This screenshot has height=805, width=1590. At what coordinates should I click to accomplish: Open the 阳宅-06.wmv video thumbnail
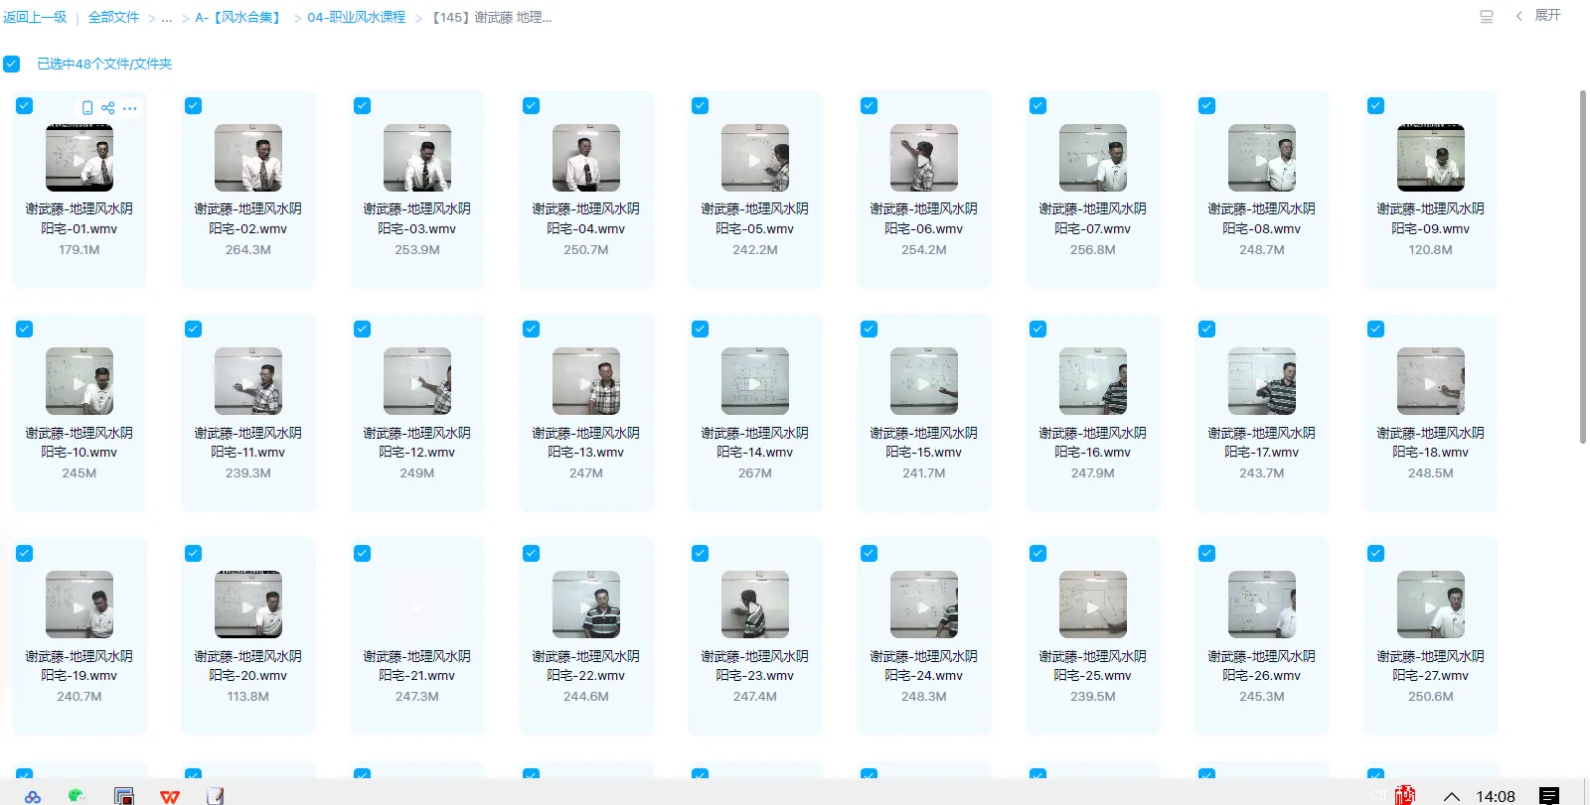tap(924, 158)
